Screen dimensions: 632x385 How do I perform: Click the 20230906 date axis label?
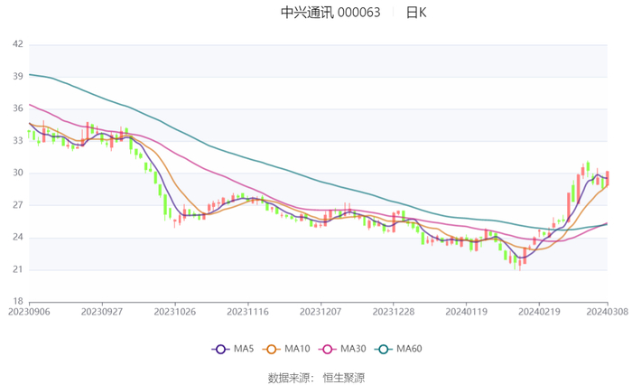point(29,312)
